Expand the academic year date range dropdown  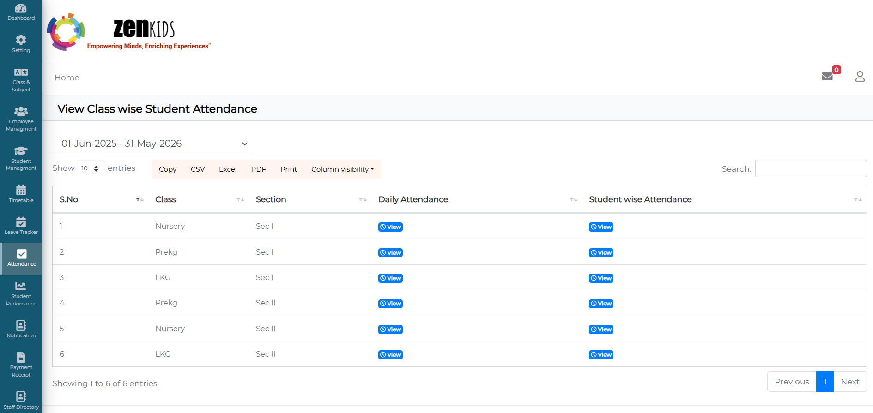coord(154,144)
